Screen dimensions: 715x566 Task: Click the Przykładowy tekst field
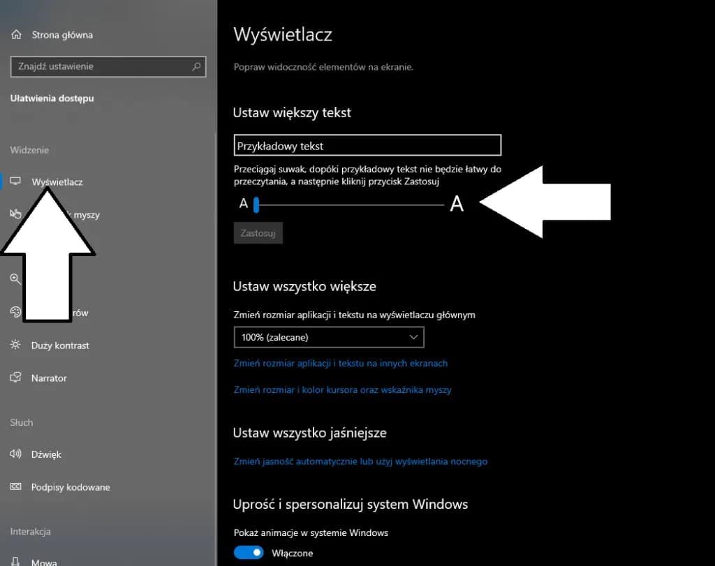(367, 145)
